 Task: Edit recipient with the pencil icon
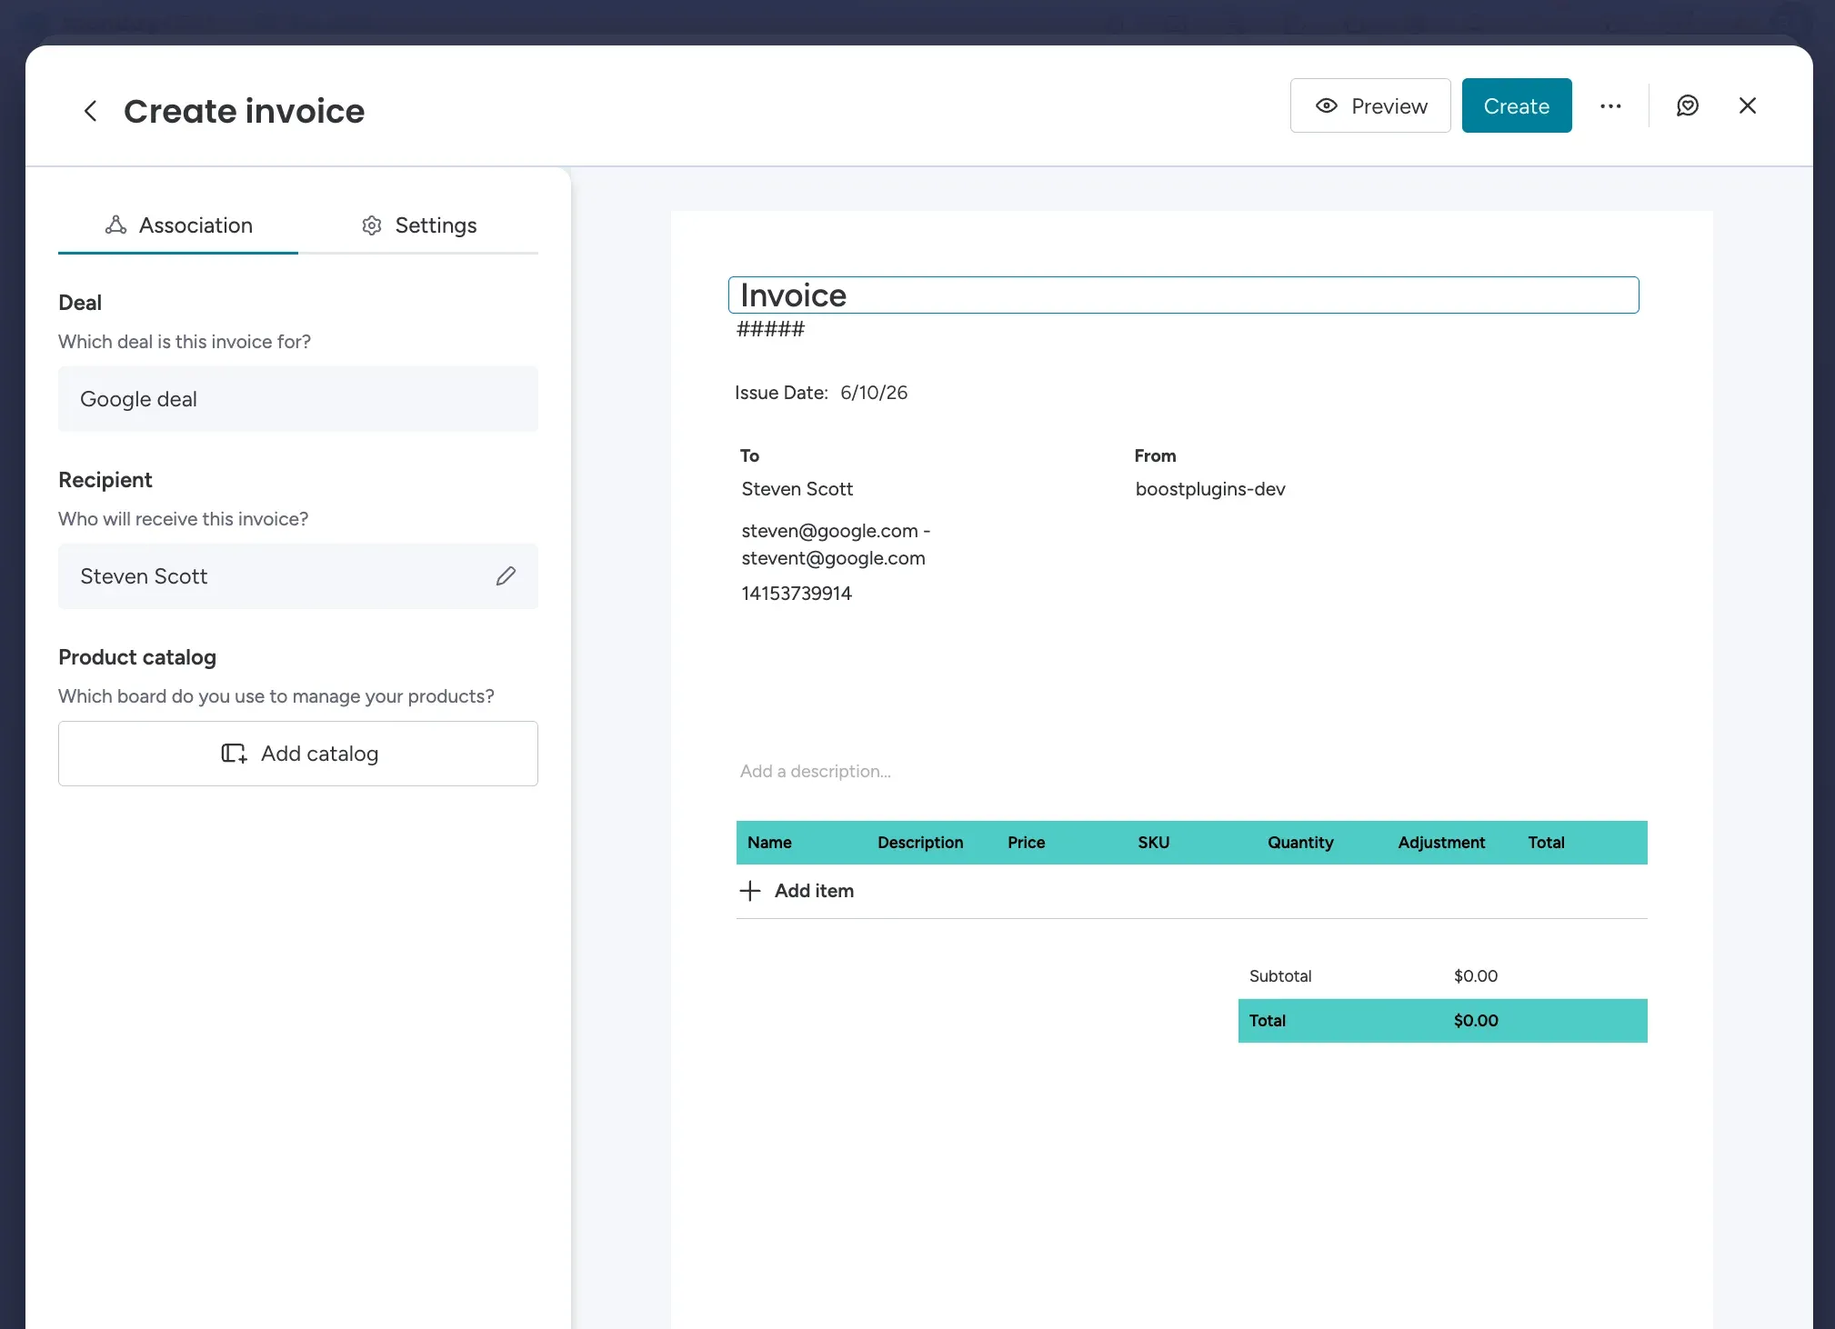click(506, 576)
